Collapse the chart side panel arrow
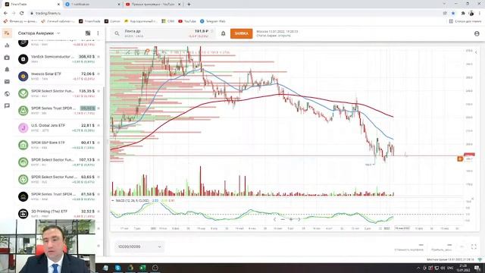Screen dimensions: 485x273 click(476, 52)
